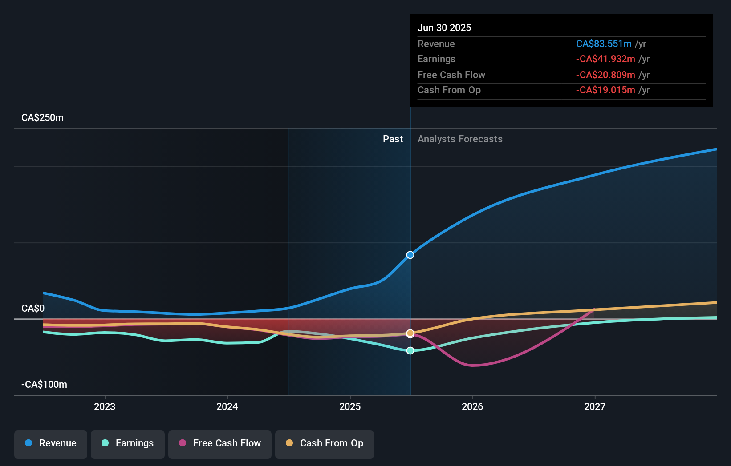Click the Cash From Op legend button
Image resolution: width=731 pixels, height=466 pixels.
coord(324,443)
